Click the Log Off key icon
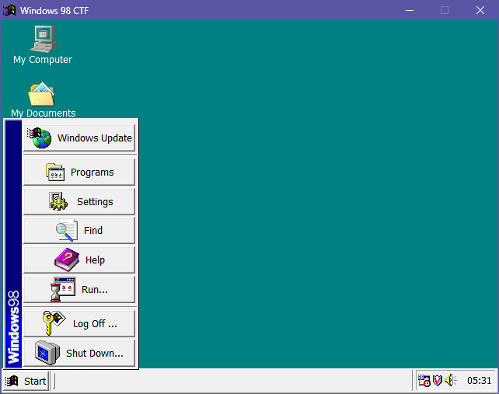The height and width of the screenshot is (394, 499). tap(54, 323)
